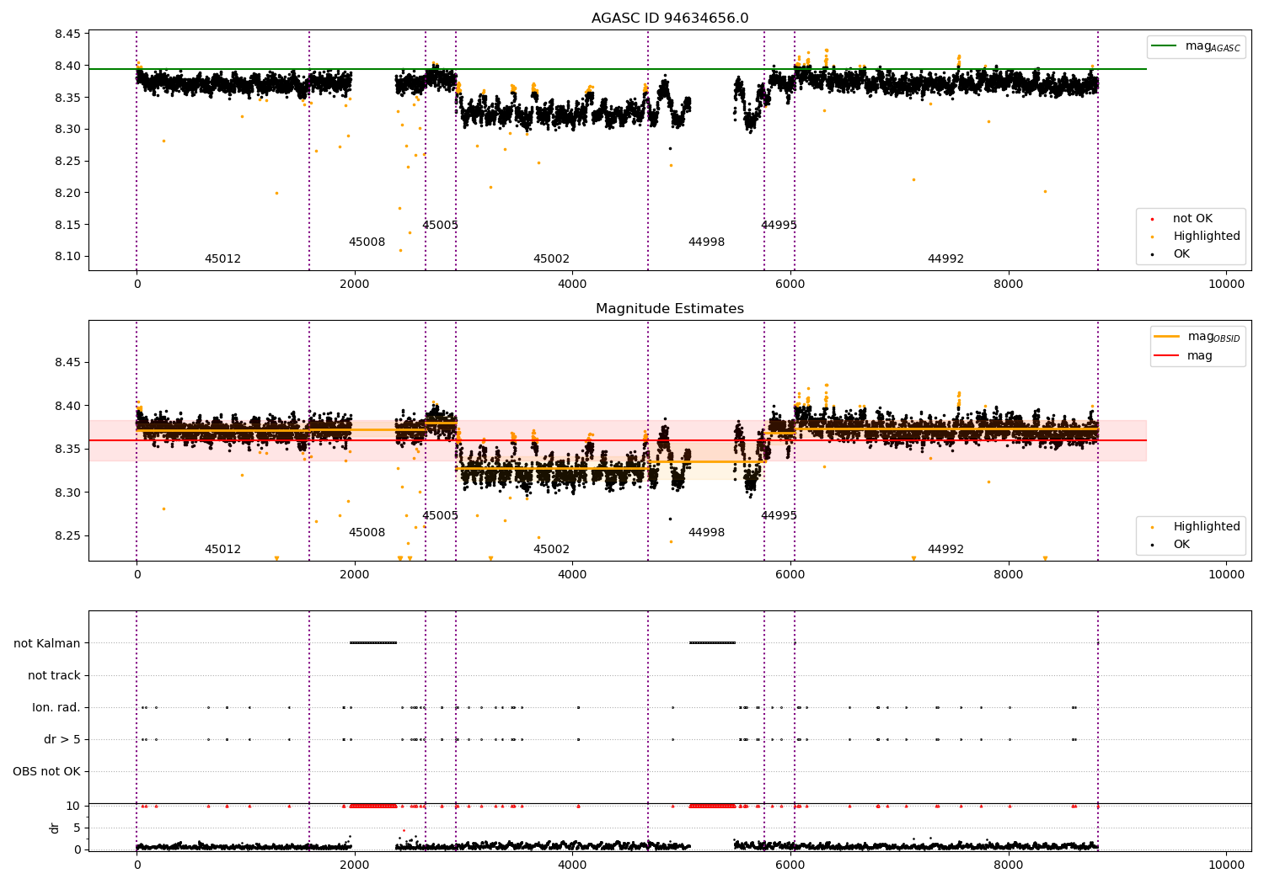This screenshot has width=1264, height=884.
Task: Click obsid label 45002 in Magnitude Estimates plot
Action: 551,550
